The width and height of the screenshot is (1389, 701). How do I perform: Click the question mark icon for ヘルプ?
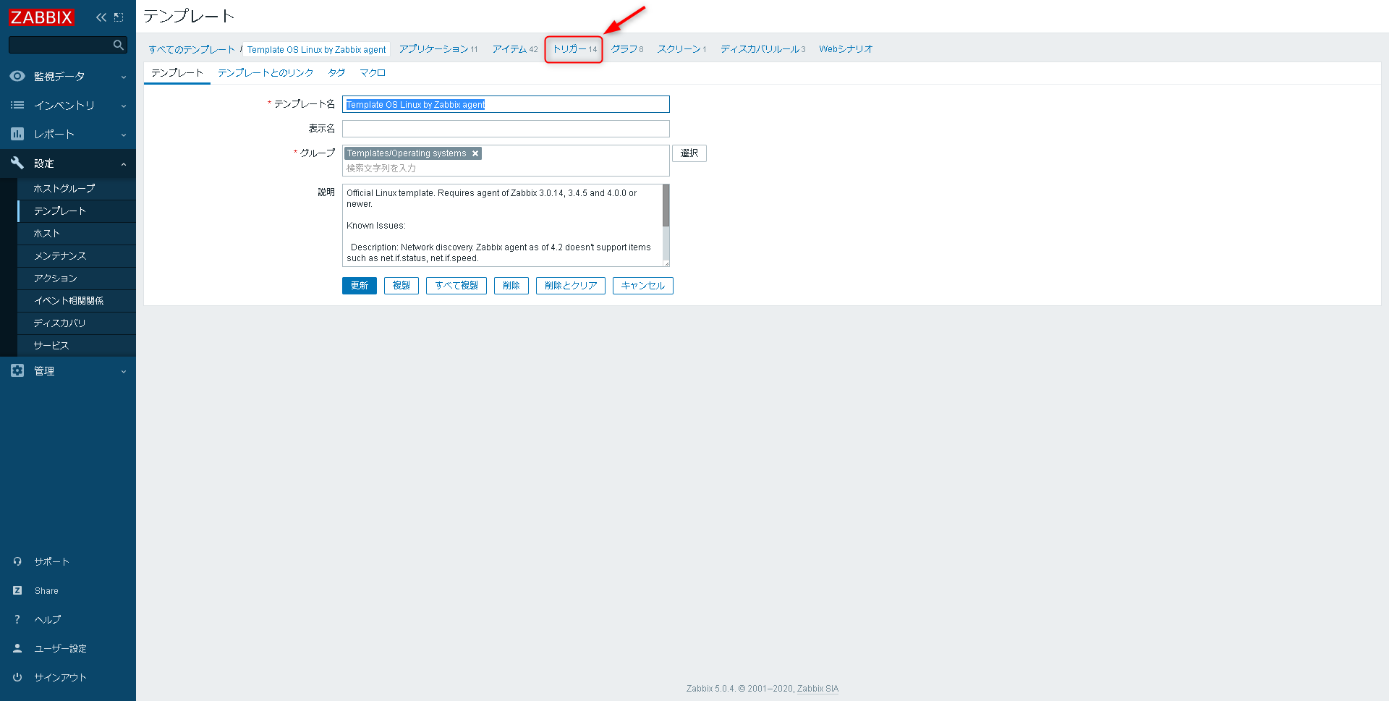(17, 619)
